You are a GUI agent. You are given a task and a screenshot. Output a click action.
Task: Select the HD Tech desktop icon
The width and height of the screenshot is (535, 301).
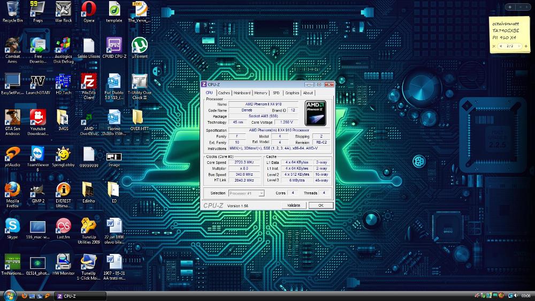(64, 84)
